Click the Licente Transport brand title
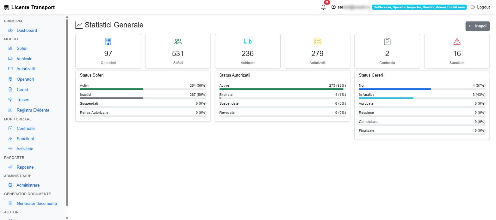 (33, 7)
